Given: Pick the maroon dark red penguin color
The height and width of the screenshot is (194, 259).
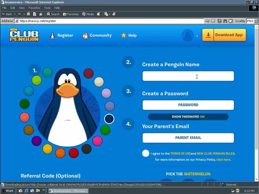Looking at the screenshot, I should click(88, 74).
